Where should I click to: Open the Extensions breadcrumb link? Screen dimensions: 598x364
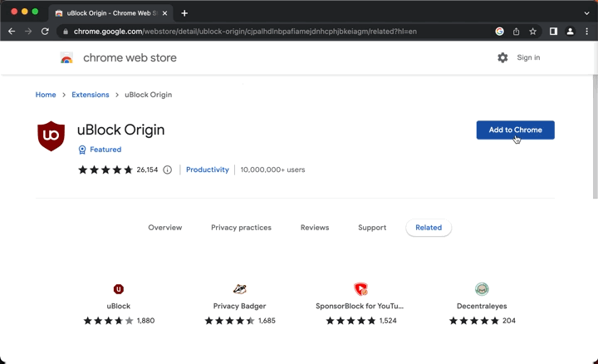91,95
